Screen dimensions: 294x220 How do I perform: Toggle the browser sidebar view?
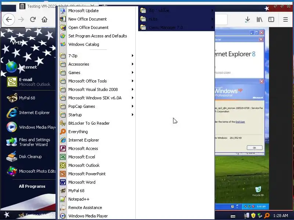tap(271, 19)
